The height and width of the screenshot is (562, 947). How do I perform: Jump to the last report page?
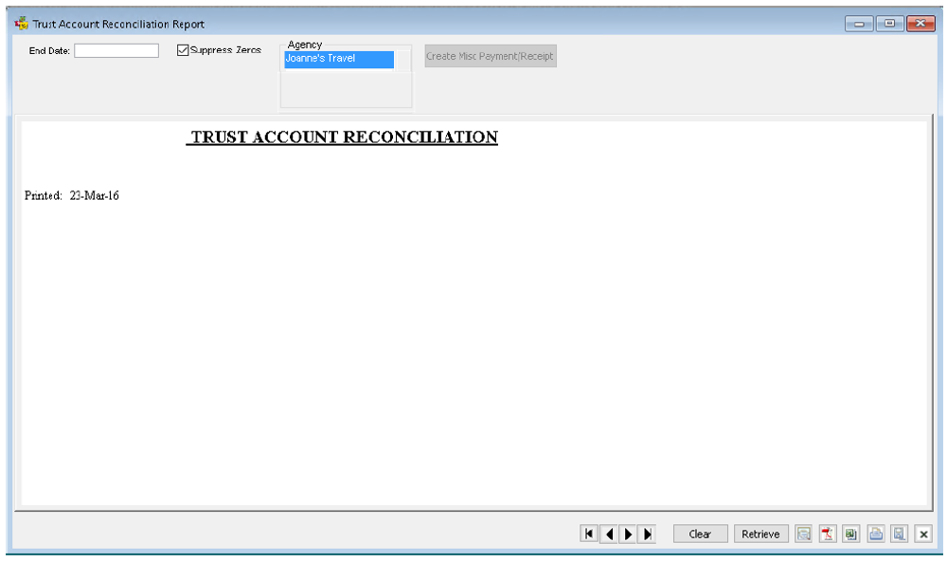click(648, 535)
